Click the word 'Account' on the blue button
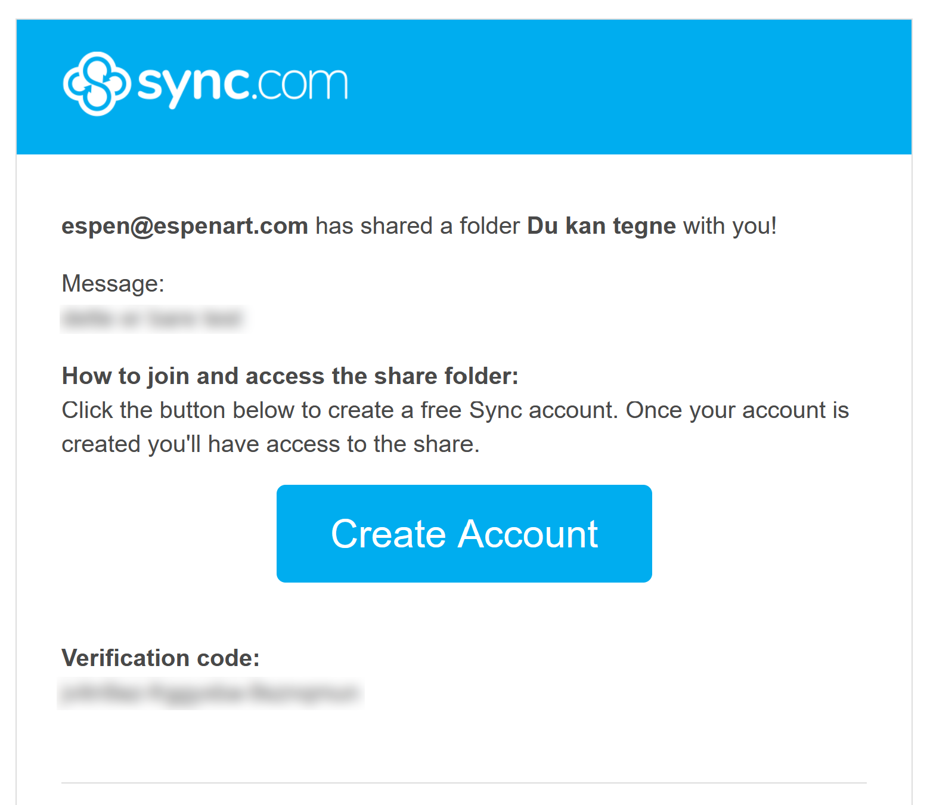Viewport: 927px width, 805px height. pos(528,534)
